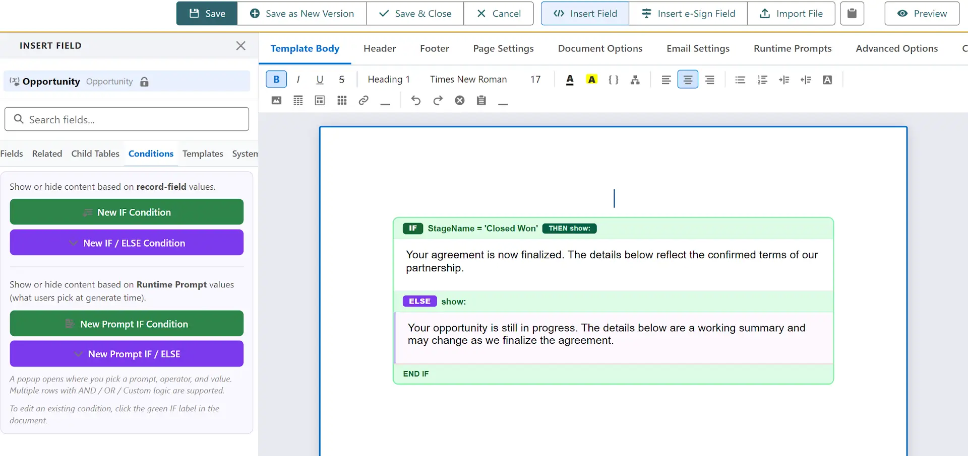Open the Opportunity object selector
The image size is (968, 456).
(127, 82)
